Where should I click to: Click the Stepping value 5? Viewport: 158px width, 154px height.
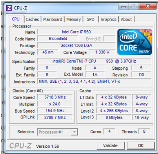[141, 68]
